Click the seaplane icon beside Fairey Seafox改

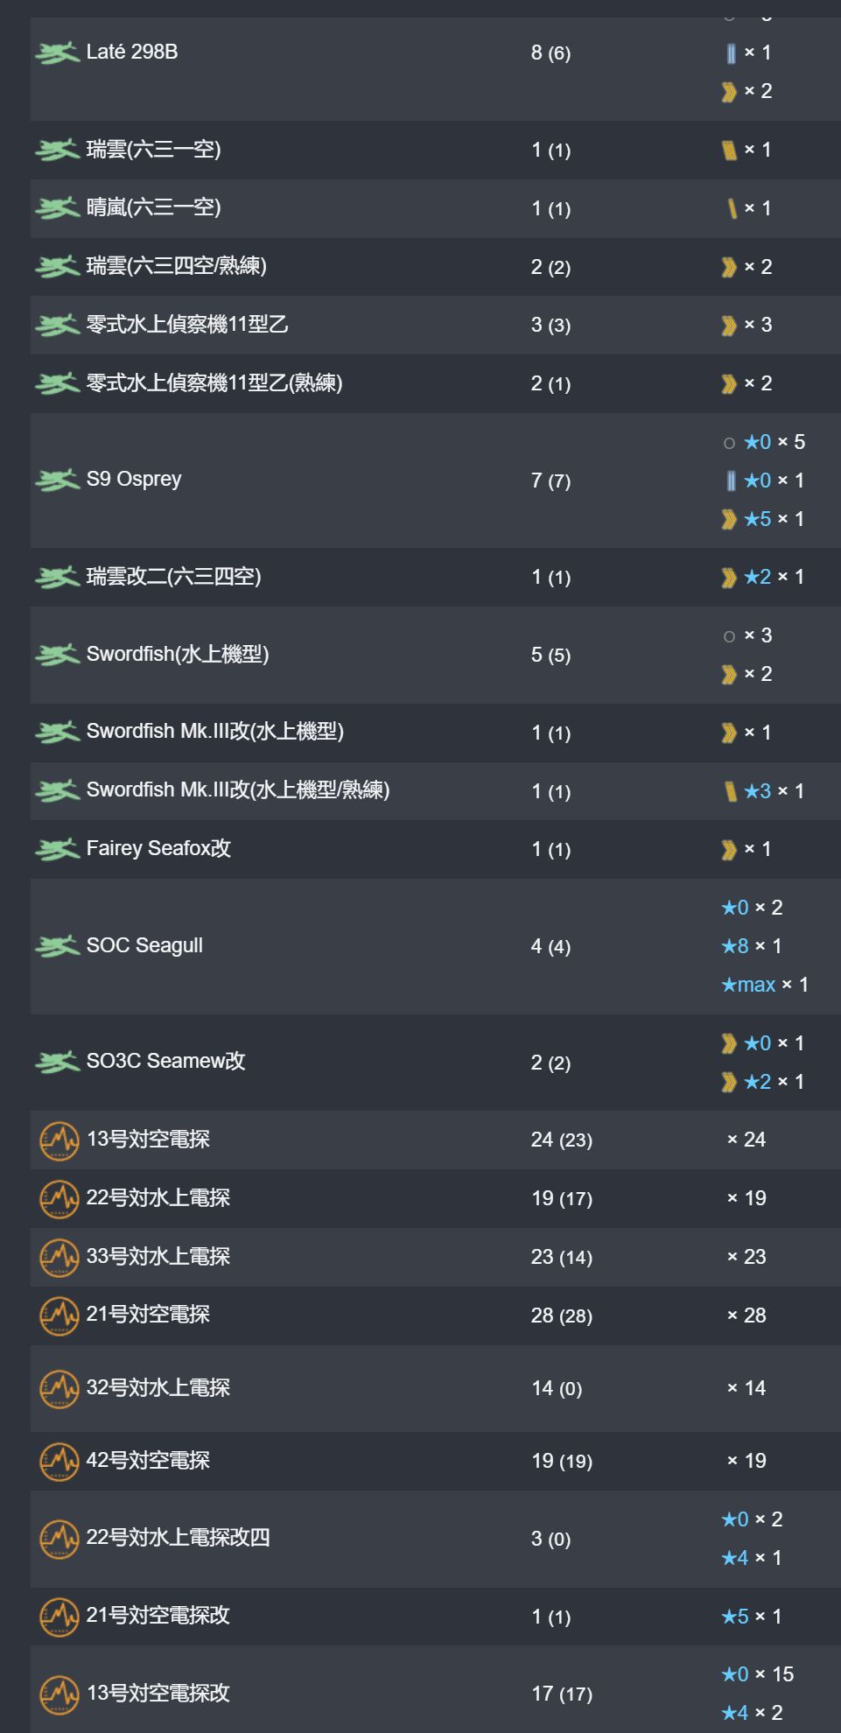pos(58,849)
